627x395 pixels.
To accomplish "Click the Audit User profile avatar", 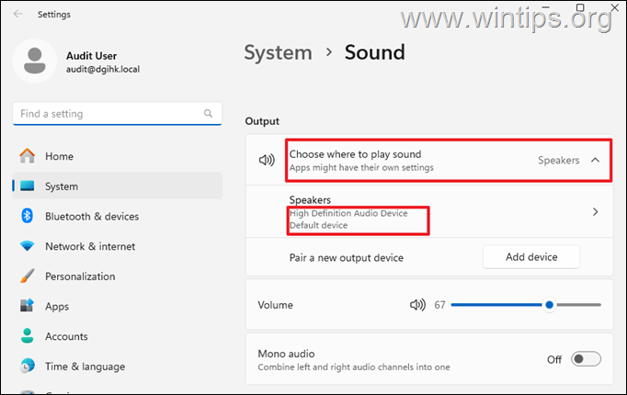I will pos(35,62).
